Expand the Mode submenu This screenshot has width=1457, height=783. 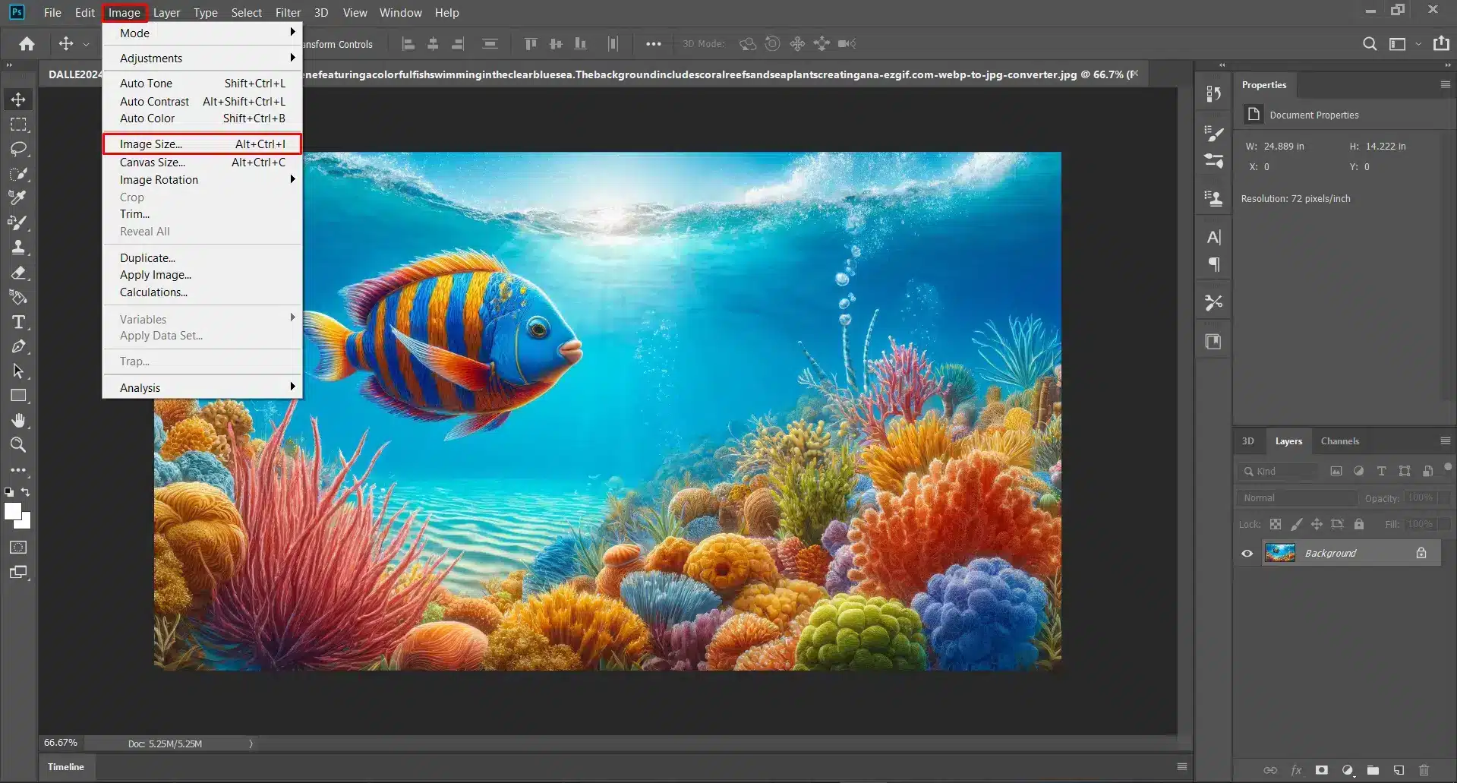click(203, 33)
